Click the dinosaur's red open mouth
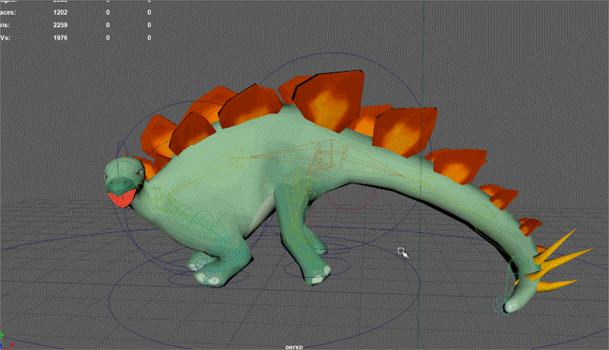The height and width of the screenshot is (350, 609). [x=122, y=198]
